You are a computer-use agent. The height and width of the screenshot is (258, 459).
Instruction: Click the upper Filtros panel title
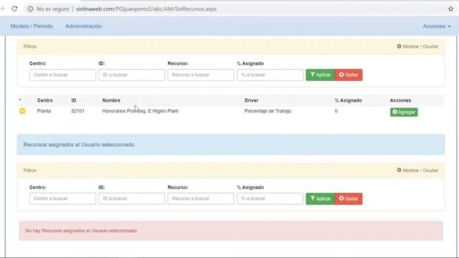coord(30,47)
